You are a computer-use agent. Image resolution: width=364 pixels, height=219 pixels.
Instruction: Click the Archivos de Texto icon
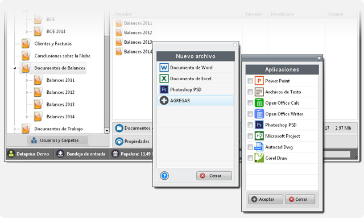(259, 92)
